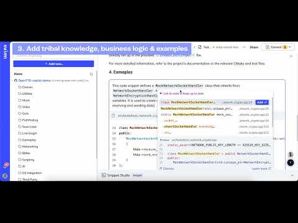
Task: Click the microphone icon at right edge
Action: point(291,154)
